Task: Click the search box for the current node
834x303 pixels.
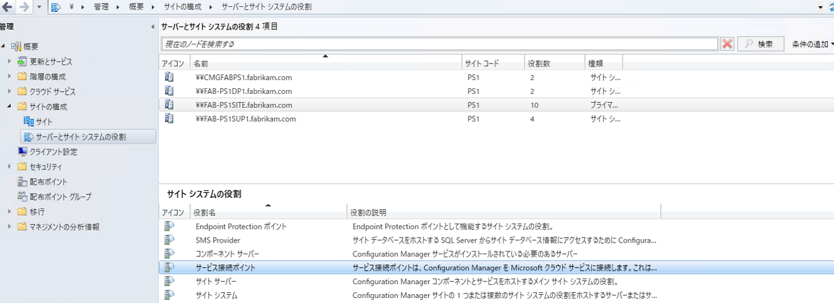Action: [439, 44]
